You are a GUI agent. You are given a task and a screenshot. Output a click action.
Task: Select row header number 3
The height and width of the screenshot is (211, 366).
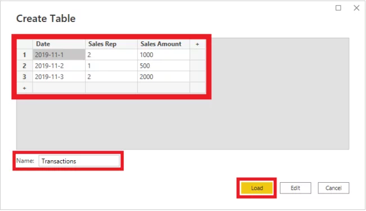point(25,77)
